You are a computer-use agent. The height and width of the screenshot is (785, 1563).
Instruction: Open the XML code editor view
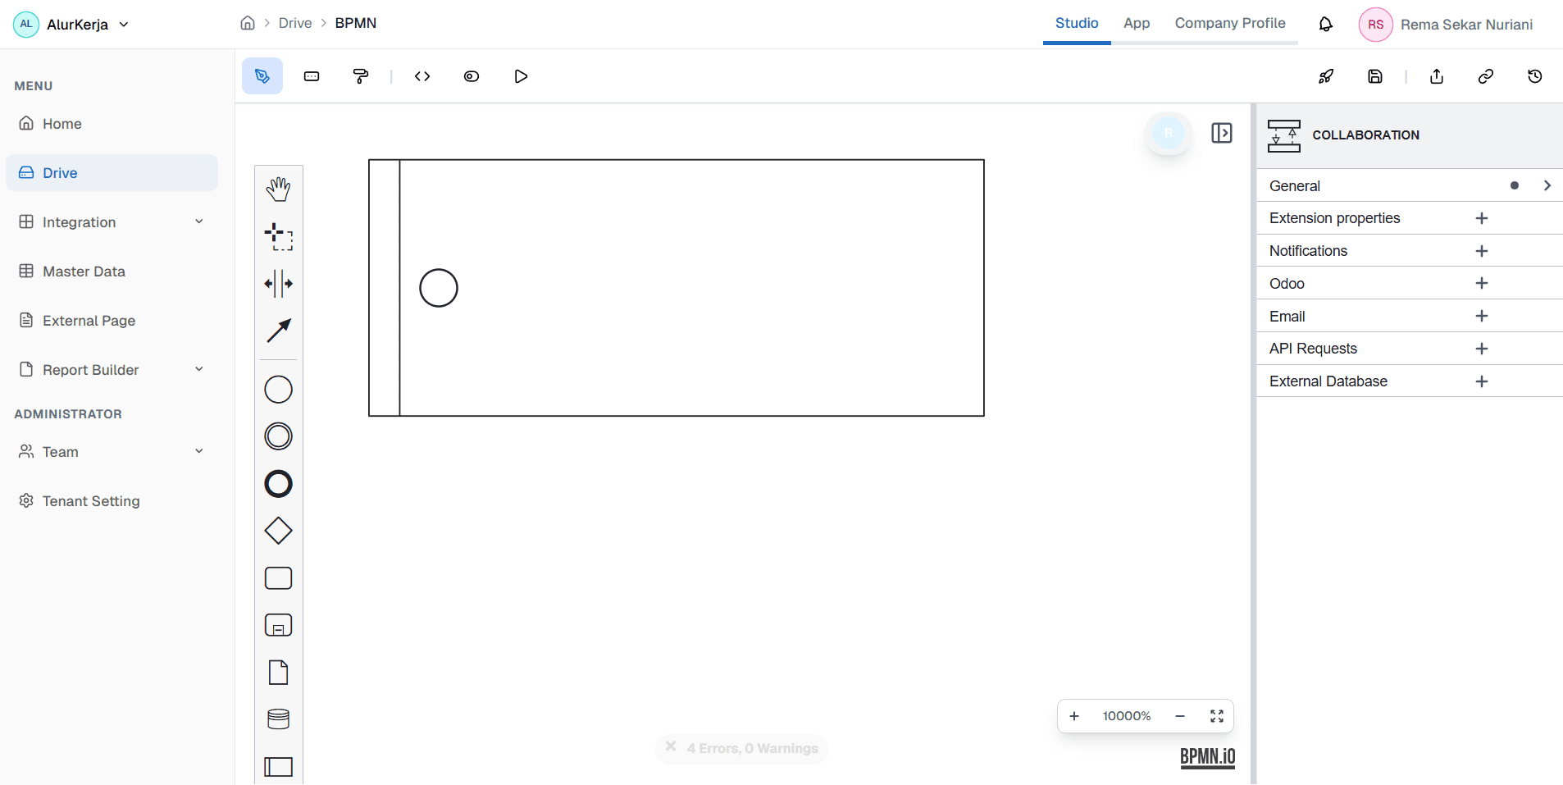(x=422, y=75)
